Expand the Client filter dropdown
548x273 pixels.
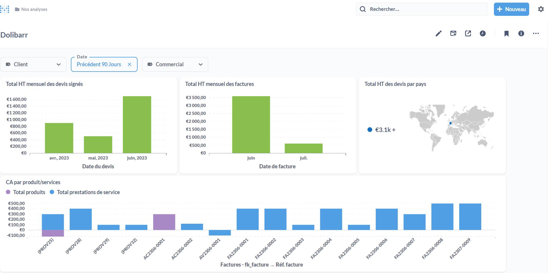33,64
